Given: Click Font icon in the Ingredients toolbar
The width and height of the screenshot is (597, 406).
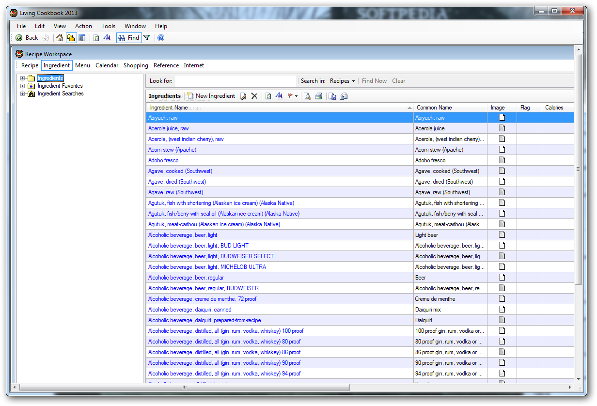Looking at the screenshot, I should point(279,96).
